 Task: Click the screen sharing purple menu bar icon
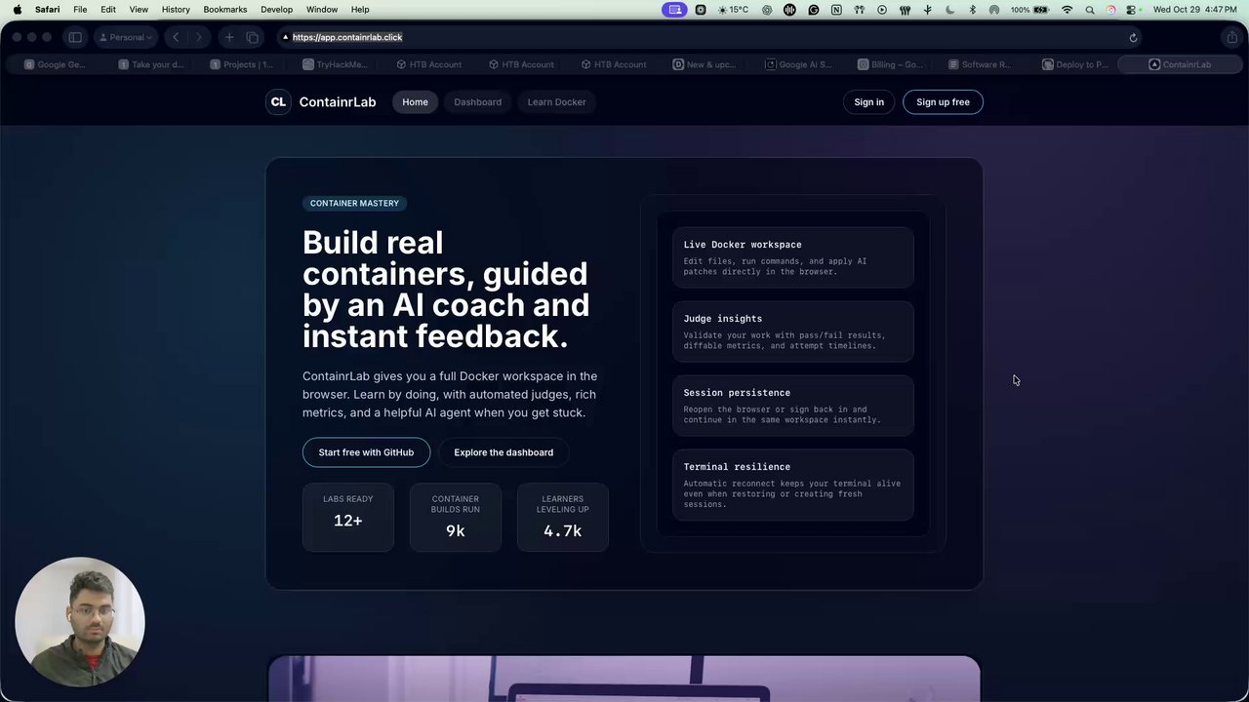pos(674,10)
